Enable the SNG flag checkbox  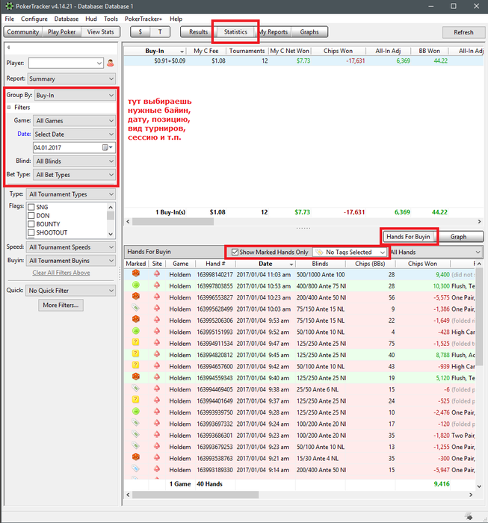point(31,207)
